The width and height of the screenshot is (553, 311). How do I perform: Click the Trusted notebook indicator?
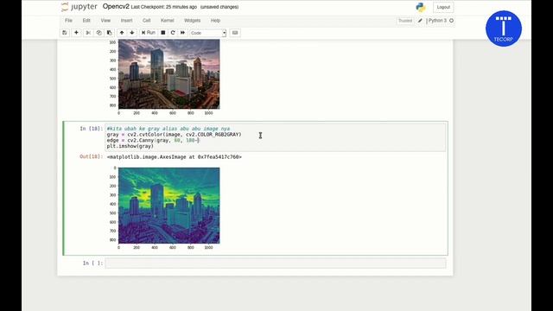405,21
